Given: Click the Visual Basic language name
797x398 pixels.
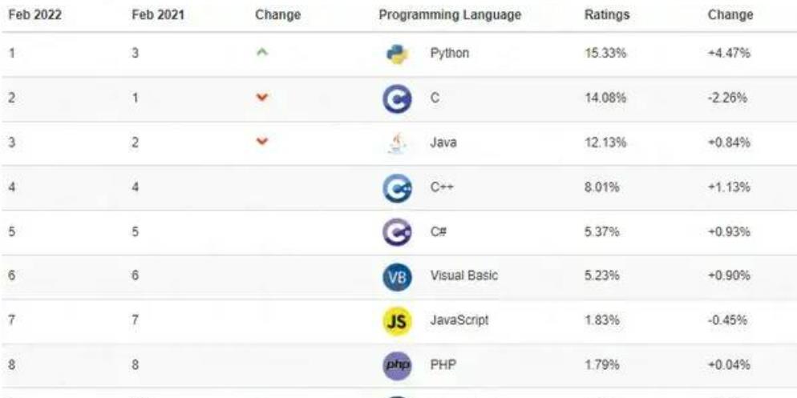Looking at the screenshot, I should click(x=463, y=275).
